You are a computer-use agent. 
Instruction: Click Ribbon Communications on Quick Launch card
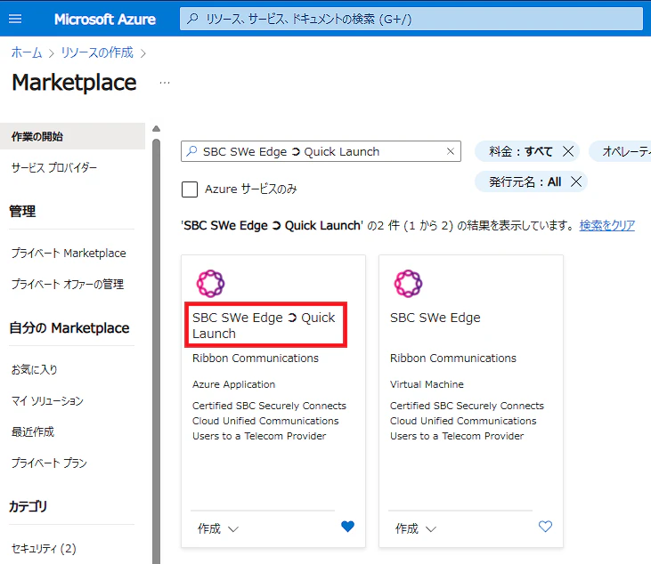point(256,359)
